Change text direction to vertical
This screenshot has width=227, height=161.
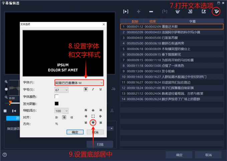pyautogui.click(x=57, y=124)
